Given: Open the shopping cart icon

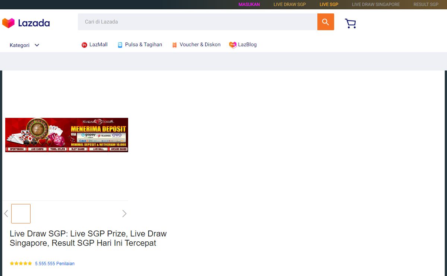Looking at the screenshot, I should tap(351, 23).
